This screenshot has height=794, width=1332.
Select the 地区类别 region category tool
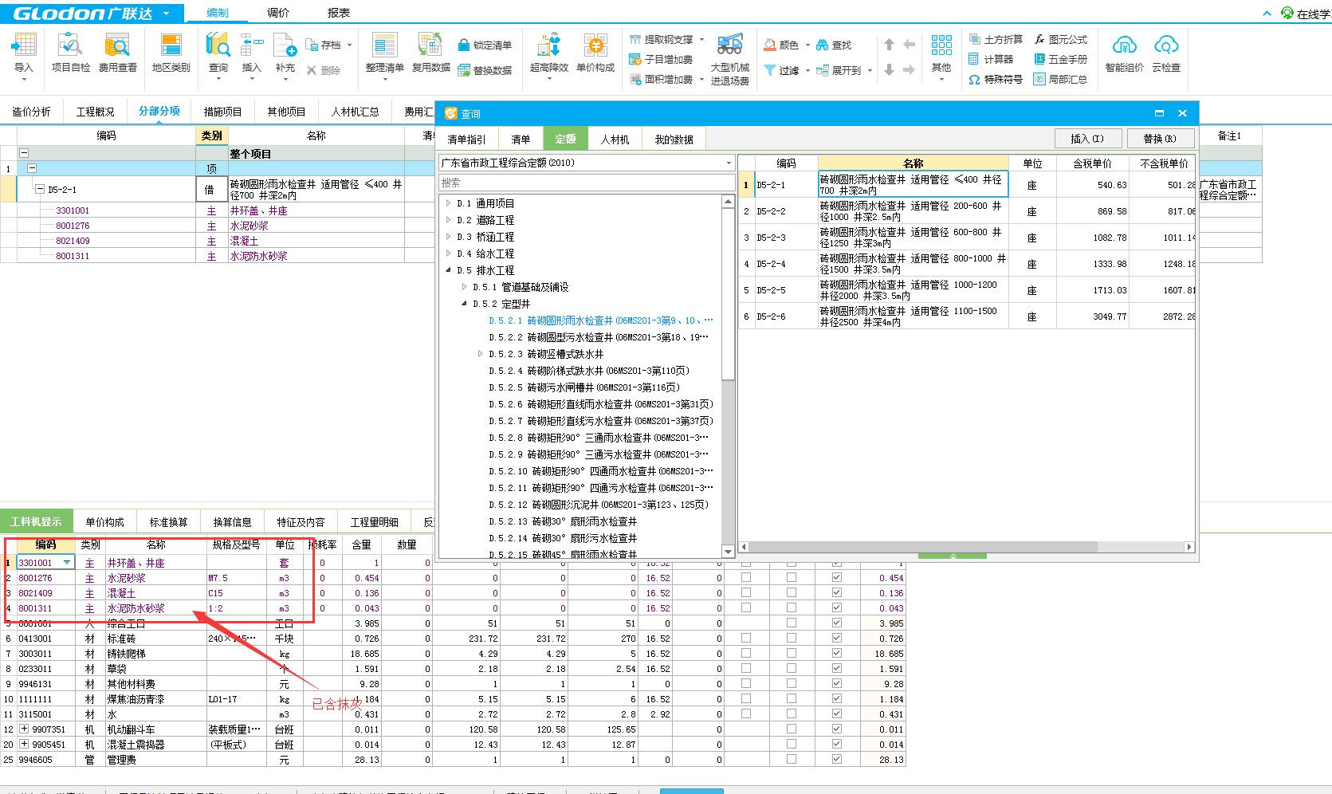[x=171, y=53]
